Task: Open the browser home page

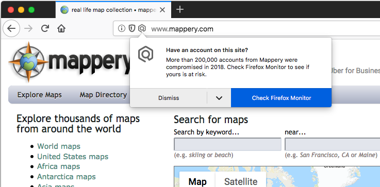Action: point(61,29)
